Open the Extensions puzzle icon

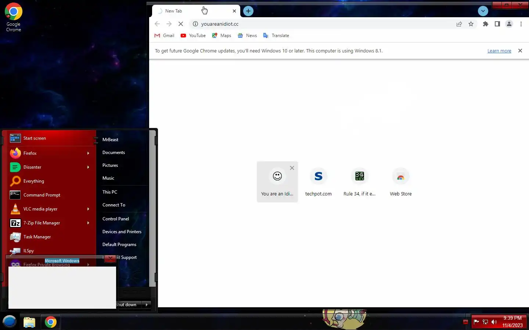(486, 24)
